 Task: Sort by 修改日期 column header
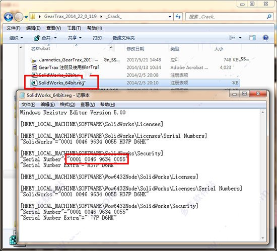pyautogui.click(x=135, y=49)
